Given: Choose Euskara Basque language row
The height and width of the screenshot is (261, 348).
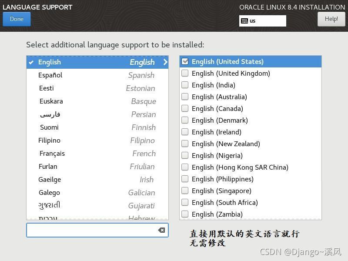Looking at the screenshot, I should [97, 101].
